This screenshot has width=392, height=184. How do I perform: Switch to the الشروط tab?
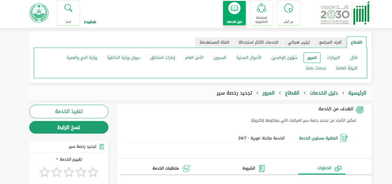[x=253, y=168]
